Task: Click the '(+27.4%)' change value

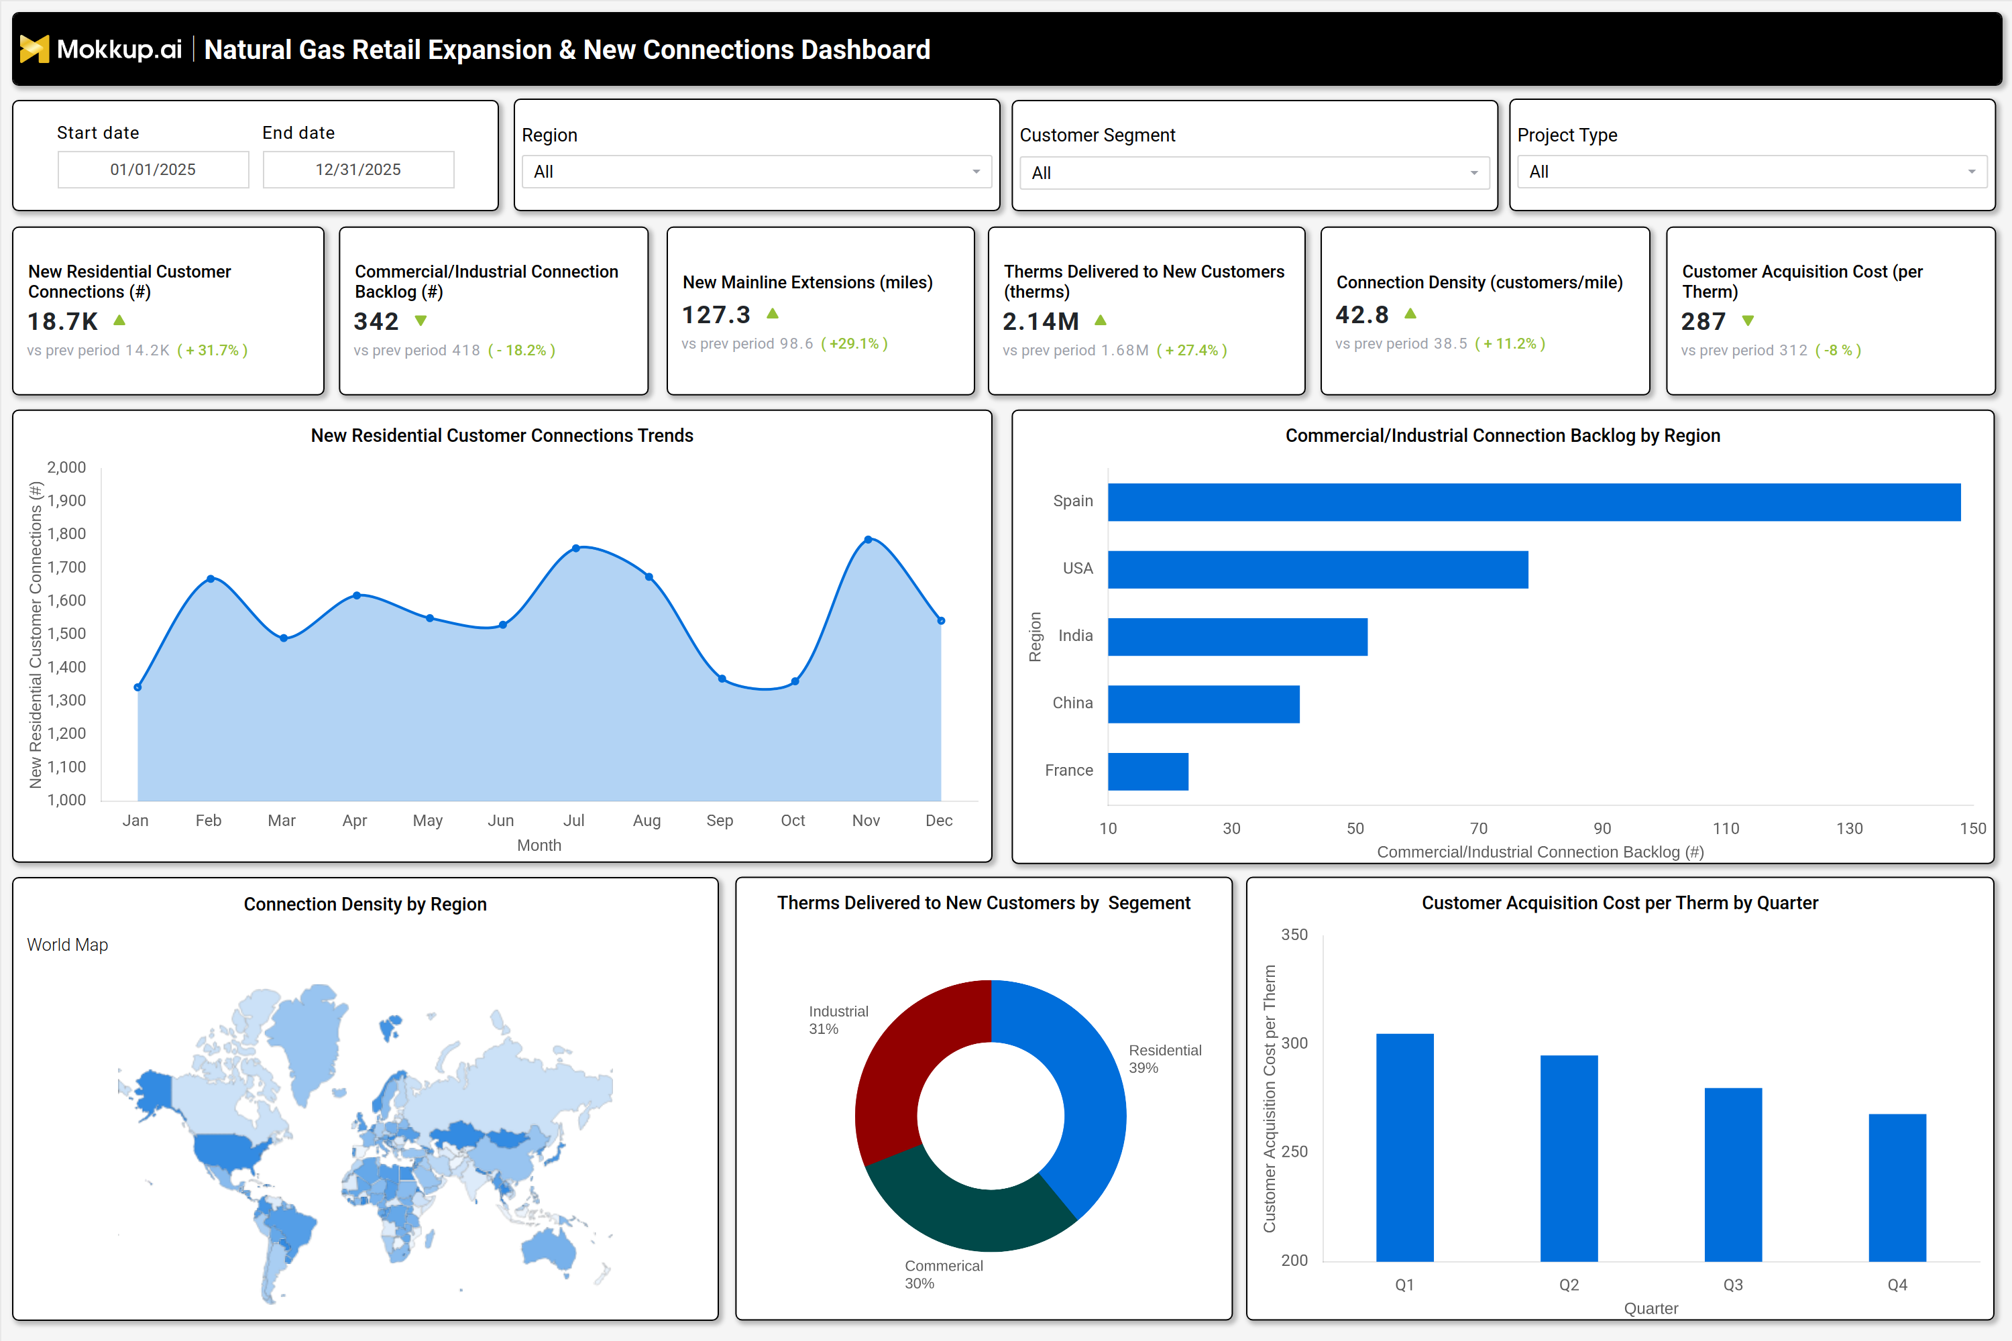Action: (x=1192, y=351)
